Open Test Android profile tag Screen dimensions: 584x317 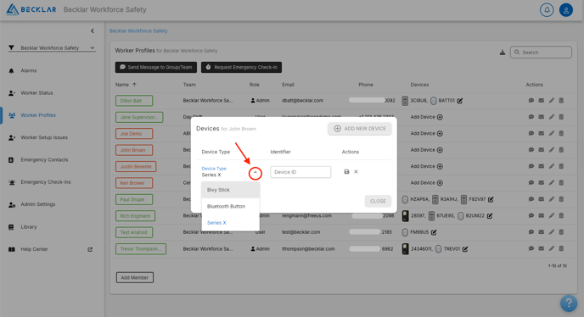[x=134, y=232]
